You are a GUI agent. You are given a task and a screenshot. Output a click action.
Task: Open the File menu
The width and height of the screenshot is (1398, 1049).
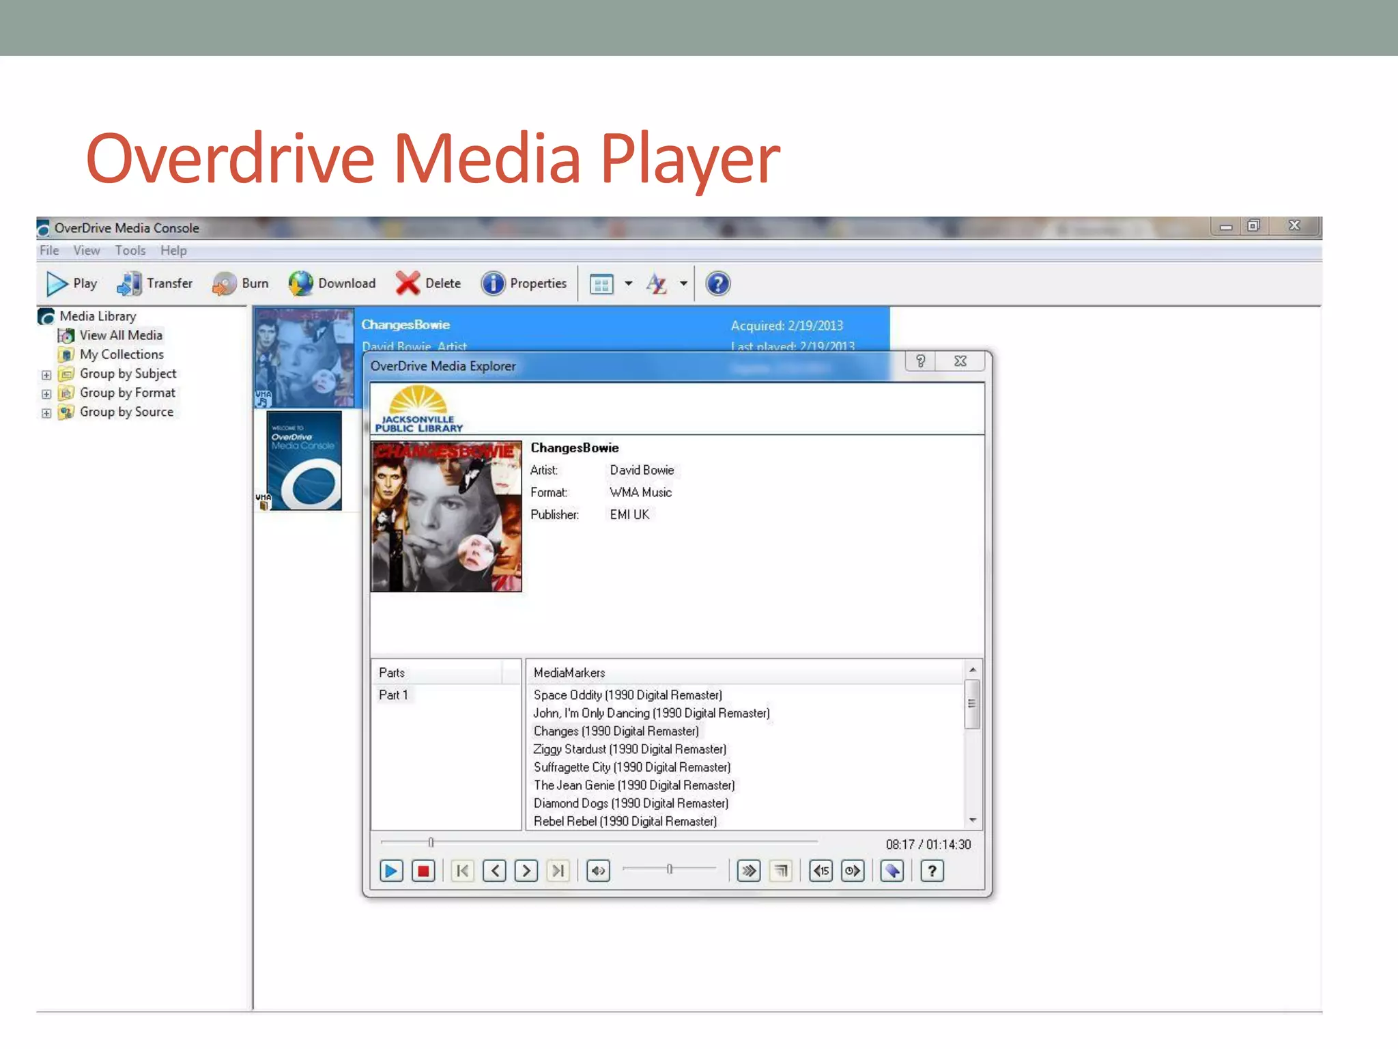[49, 251]
